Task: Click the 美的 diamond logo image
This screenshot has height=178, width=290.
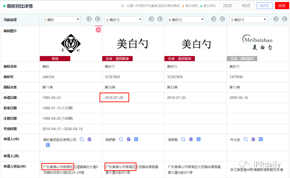Action: click(71, 43)
